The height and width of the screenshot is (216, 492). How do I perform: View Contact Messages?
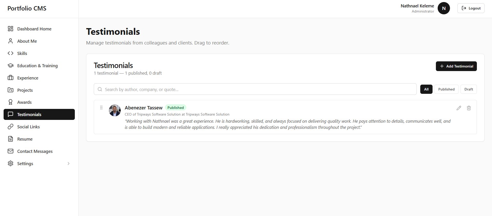[39, 151]
